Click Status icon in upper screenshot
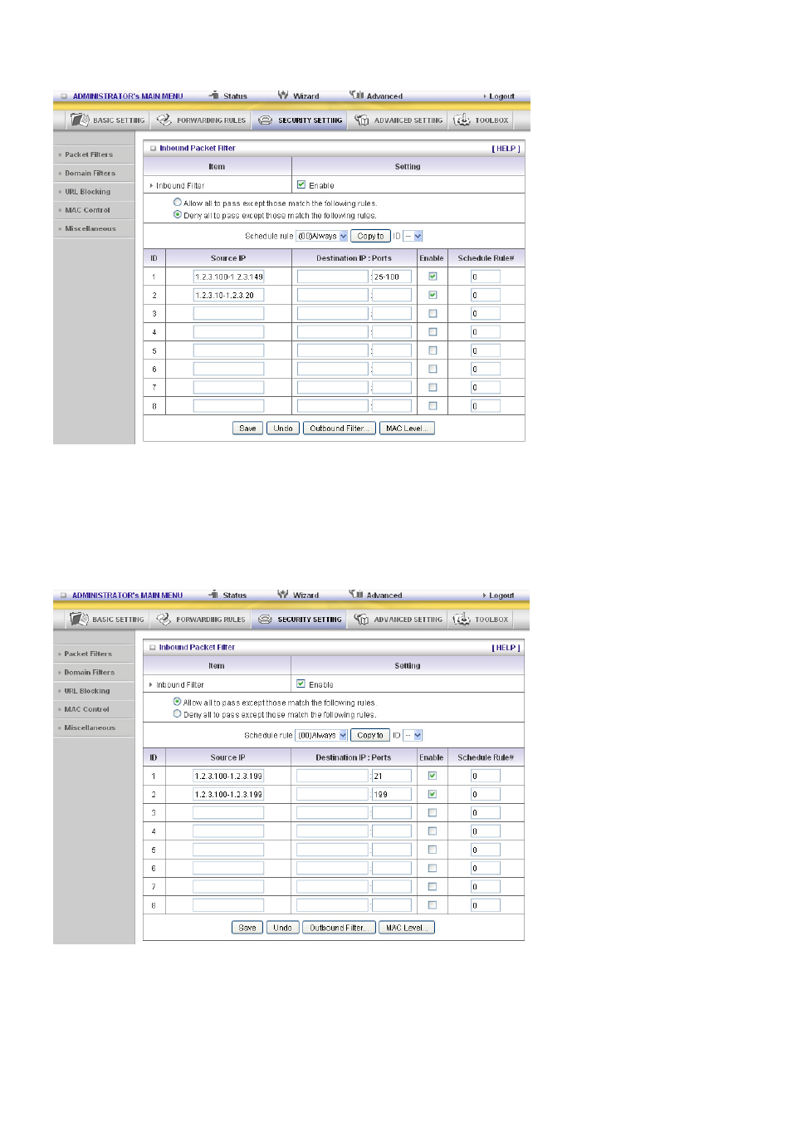The height and width of the screenshot is (1122, 792). pyautogui.click(x=214, y=96)
